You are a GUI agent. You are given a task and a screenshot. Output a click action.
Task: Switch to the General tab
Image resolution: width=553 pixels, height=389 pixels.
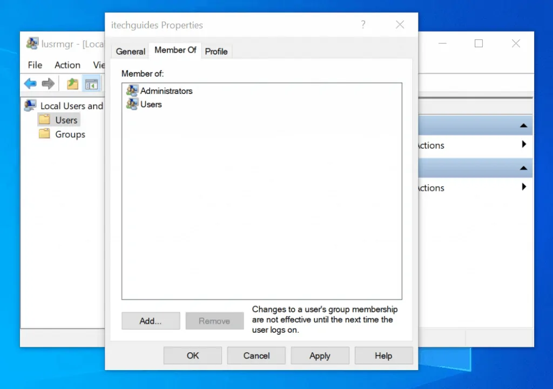tap(131, 51)
